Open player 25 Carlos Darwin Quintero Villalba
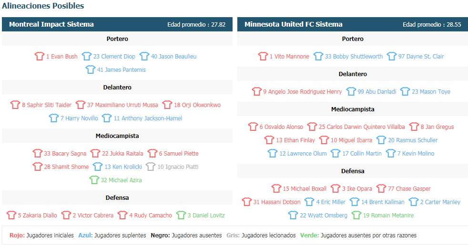468x245 pixels. [362, 127]
